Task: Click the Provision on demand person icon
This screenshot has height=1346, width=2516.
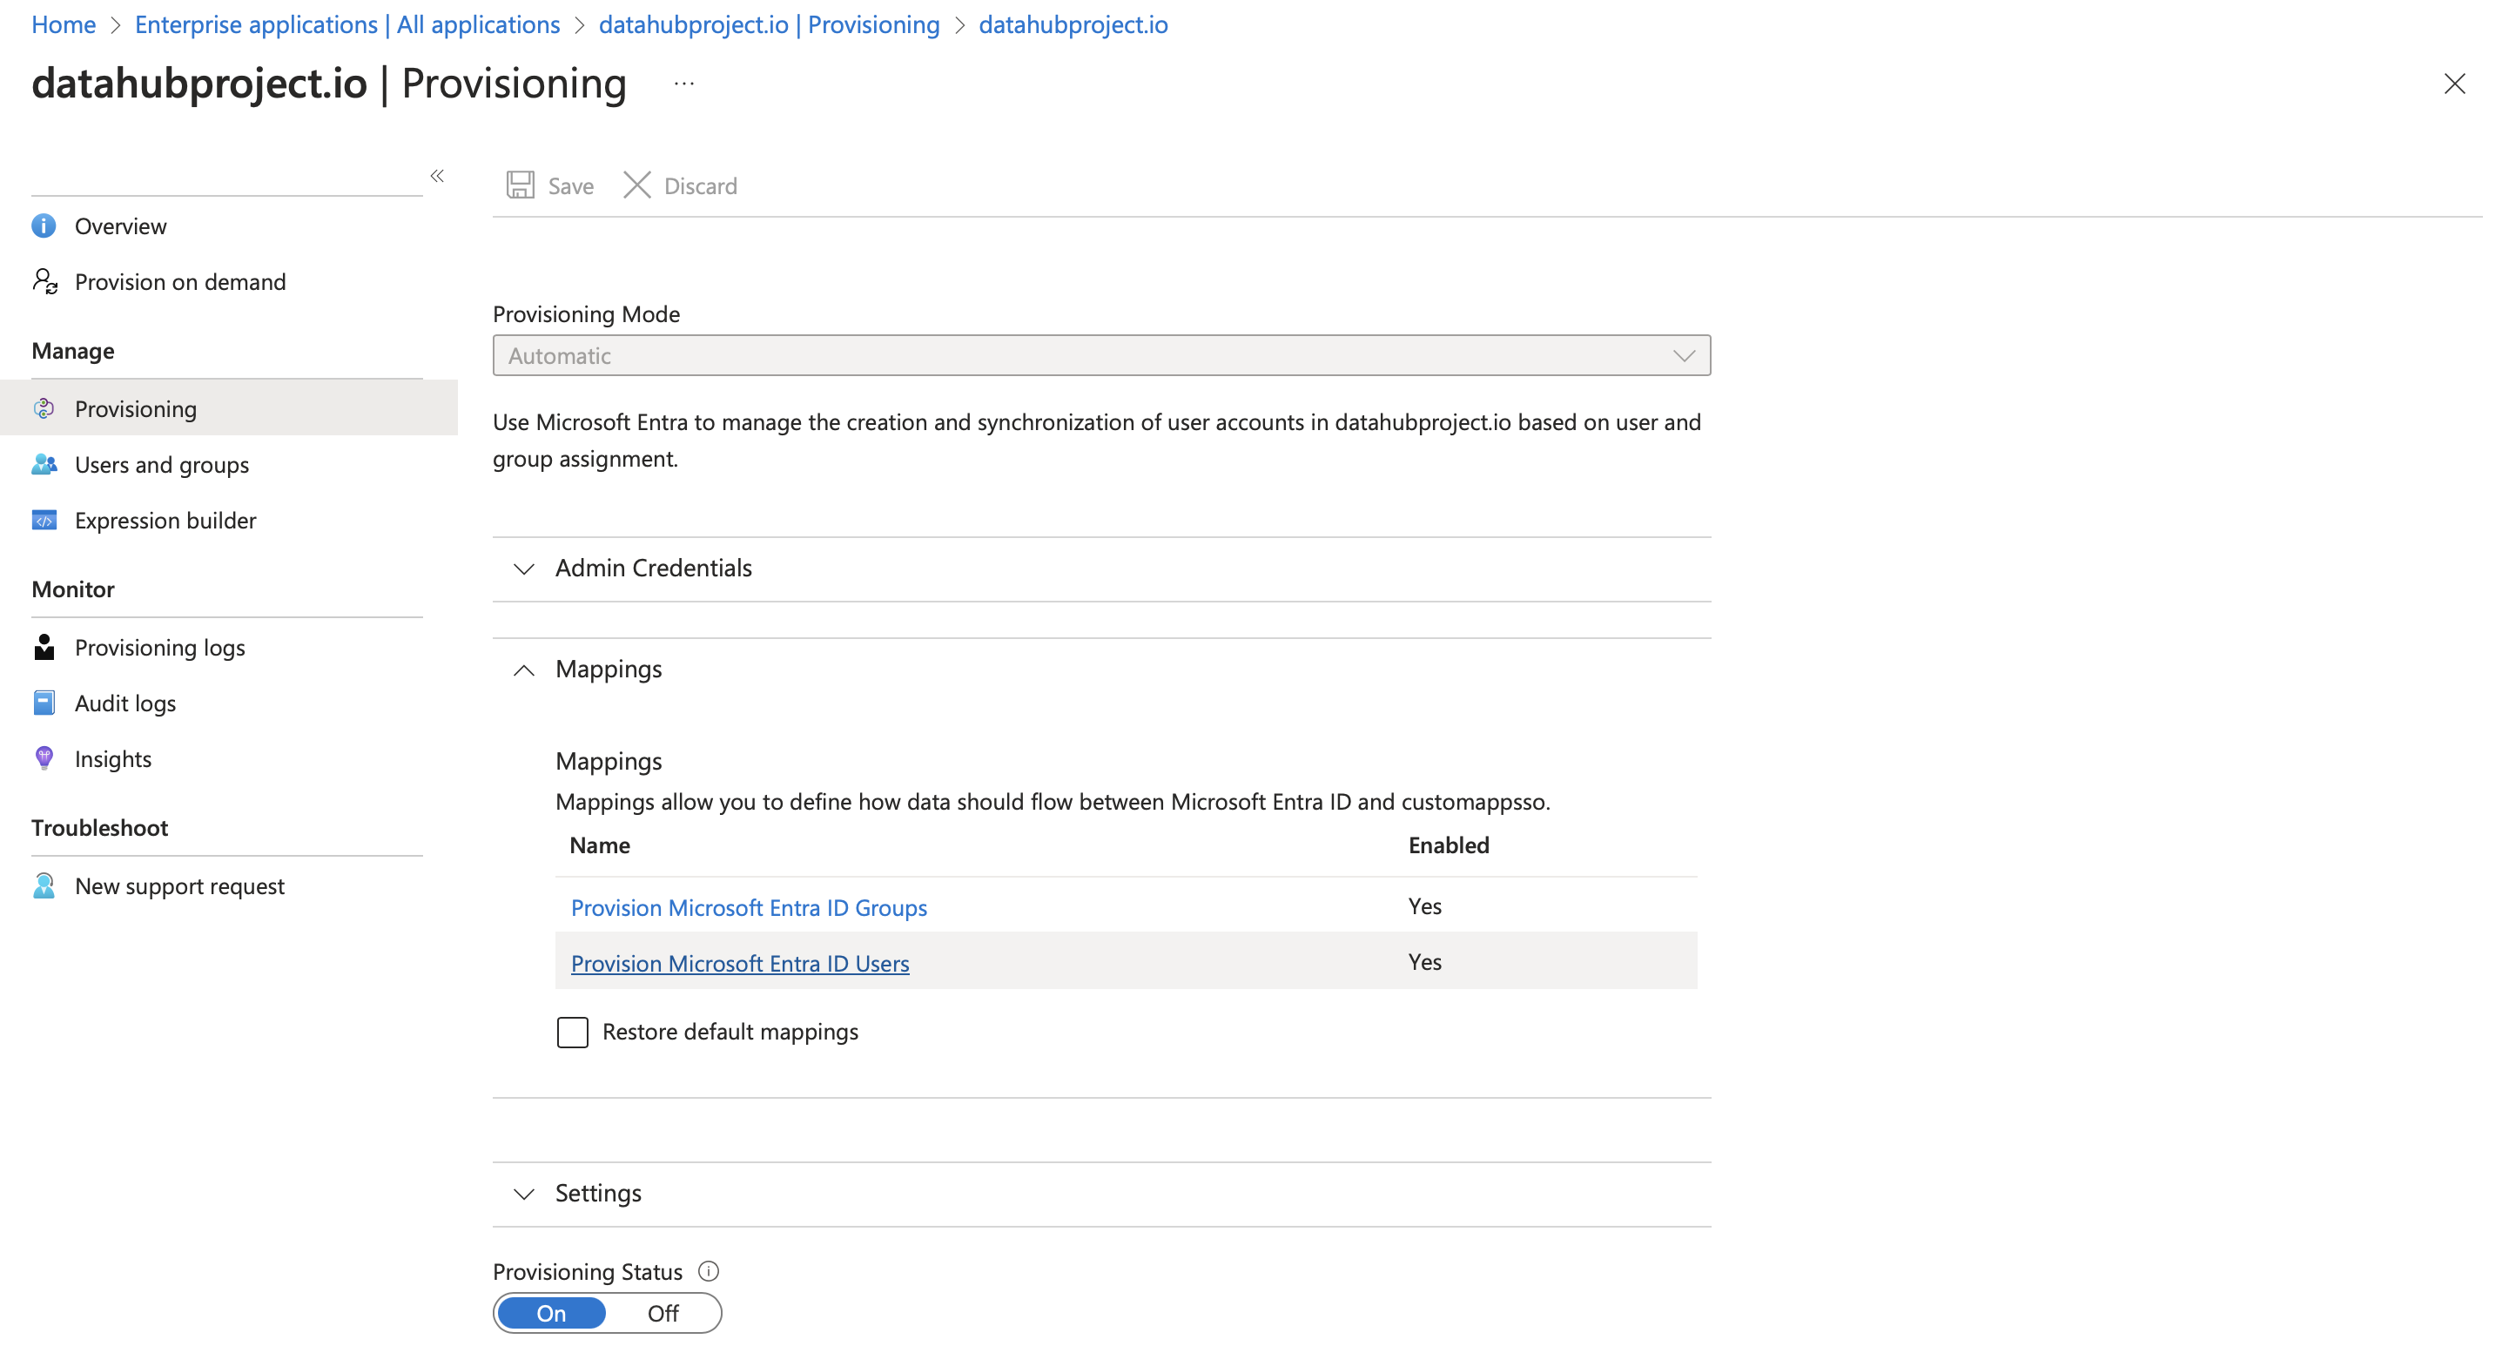Action: [45, 281]
